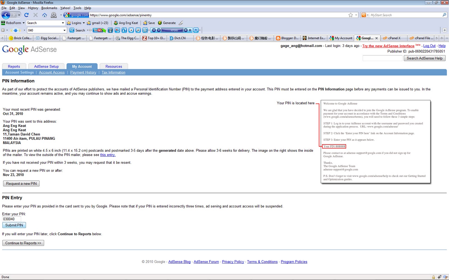
Task: Click the Request a new PIN button
Action: click(x=21, y=183)
